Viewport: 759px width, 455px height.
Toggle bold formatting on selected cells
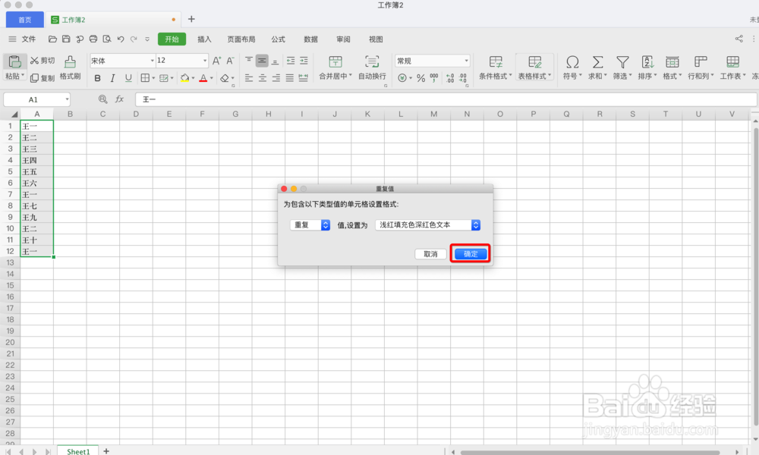pos(97,78)
